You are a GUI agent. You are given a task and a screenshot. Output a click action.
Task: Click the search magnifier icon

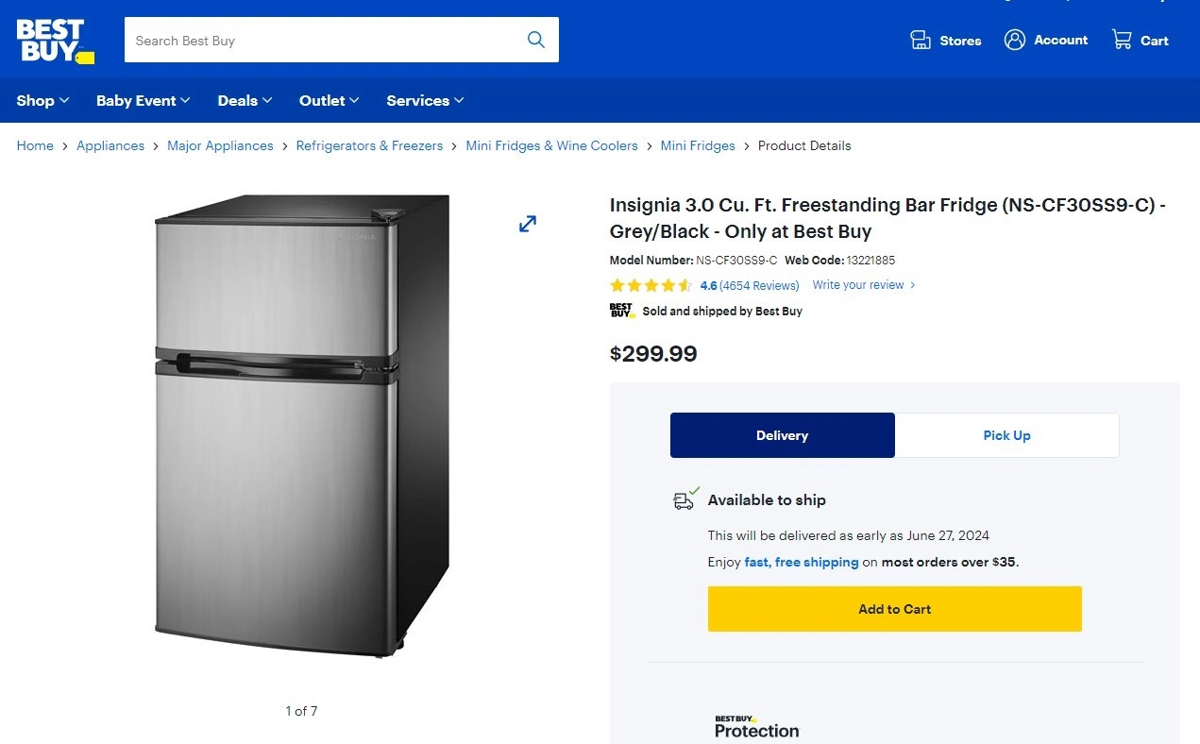pos(535,40)
